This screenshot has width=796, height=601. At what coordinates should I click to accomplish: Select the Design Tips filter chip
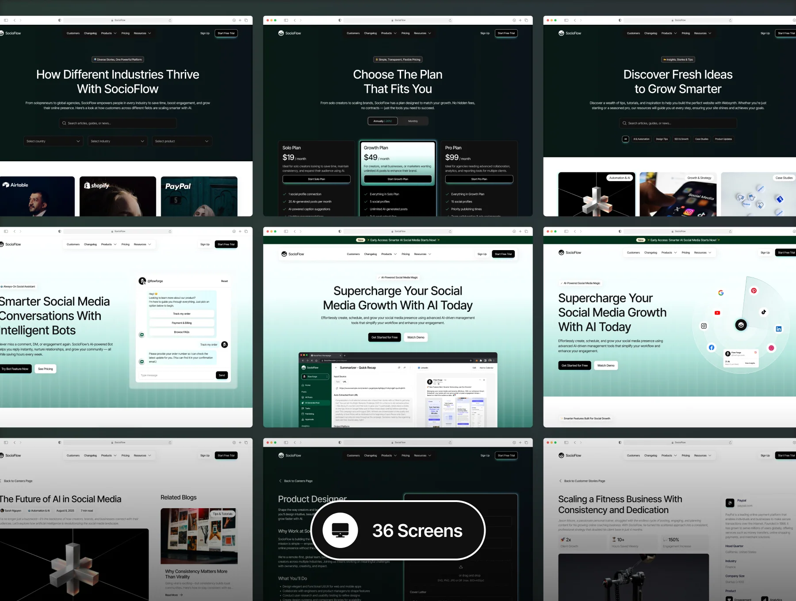662,139
